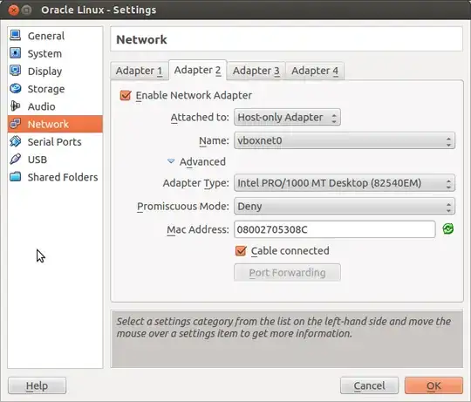Go to the Storage settings category
The width and height of the screenshot is (471, 402).
[55, 89]
